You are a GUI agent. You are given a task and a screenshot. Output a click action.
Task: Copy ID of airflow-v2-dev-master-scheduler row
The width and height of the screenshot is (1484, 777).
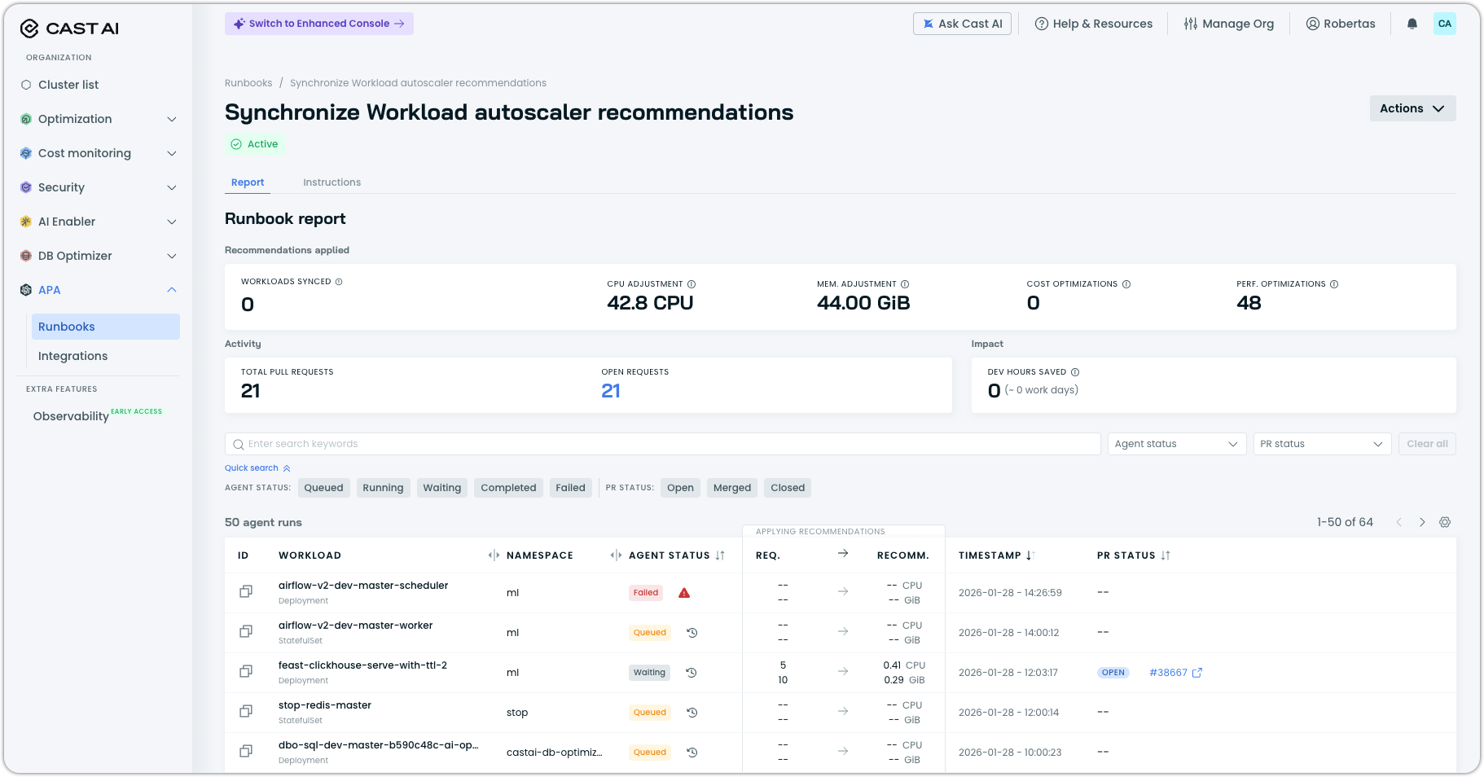246,592
